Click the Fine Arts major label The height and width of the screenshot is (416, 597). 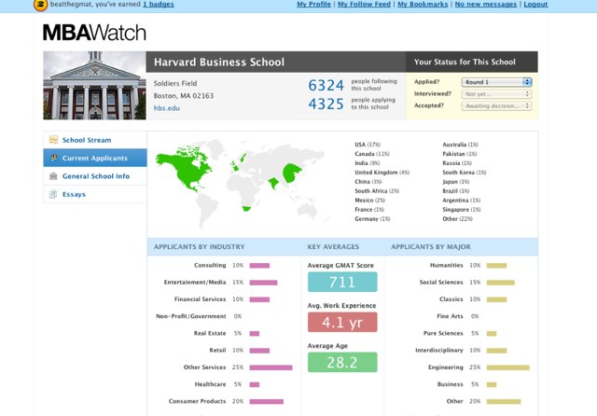(x=450, y=316)
